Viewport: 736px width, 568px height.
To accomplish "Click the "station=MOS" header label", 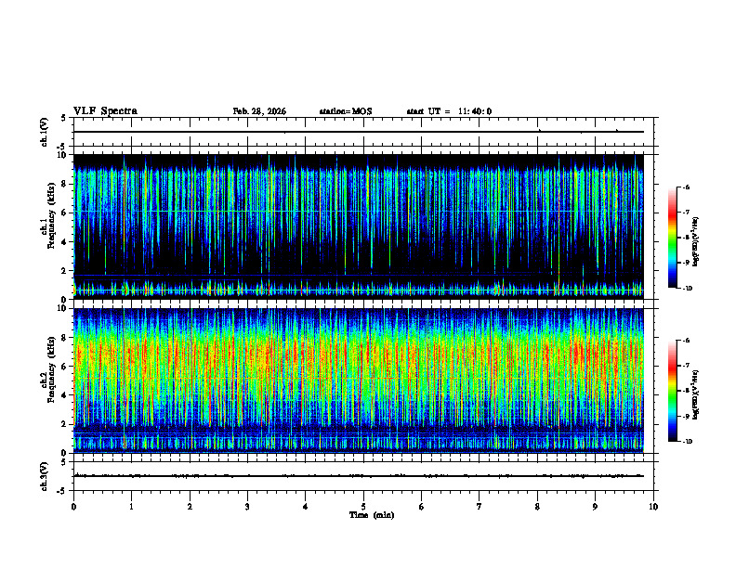I will (346, 111).
